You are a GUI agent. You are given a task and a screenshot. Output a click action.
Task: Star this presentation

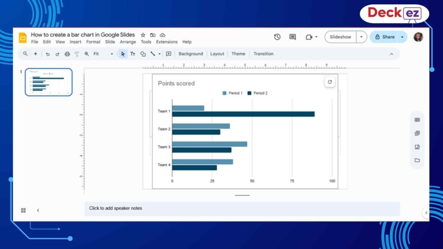[142, 35]
